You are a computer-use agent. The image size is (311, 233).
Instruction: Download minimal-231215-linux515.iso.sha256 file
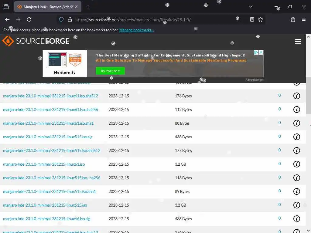pos(52,178)
